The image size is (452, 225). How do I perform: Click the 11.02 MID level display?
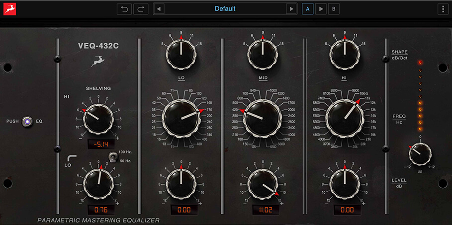(x=266, y=210)
